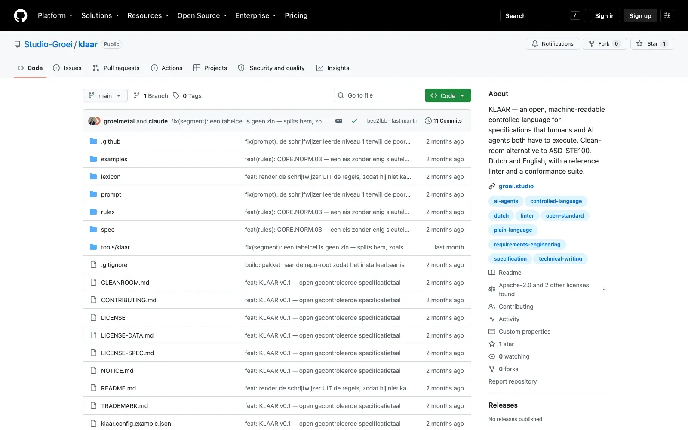The image size is (688, 430).
Task: Open the 1 Branch link
Action: click(150, 96)
